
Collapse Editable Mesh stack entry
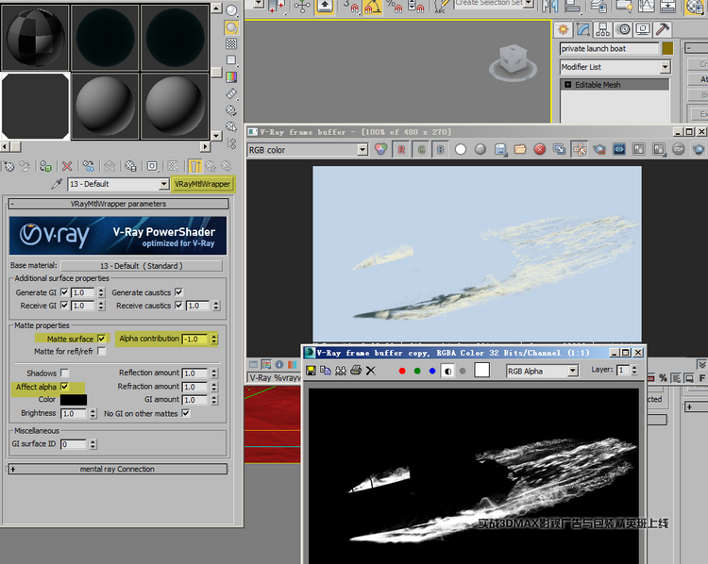tap(567, 84)
